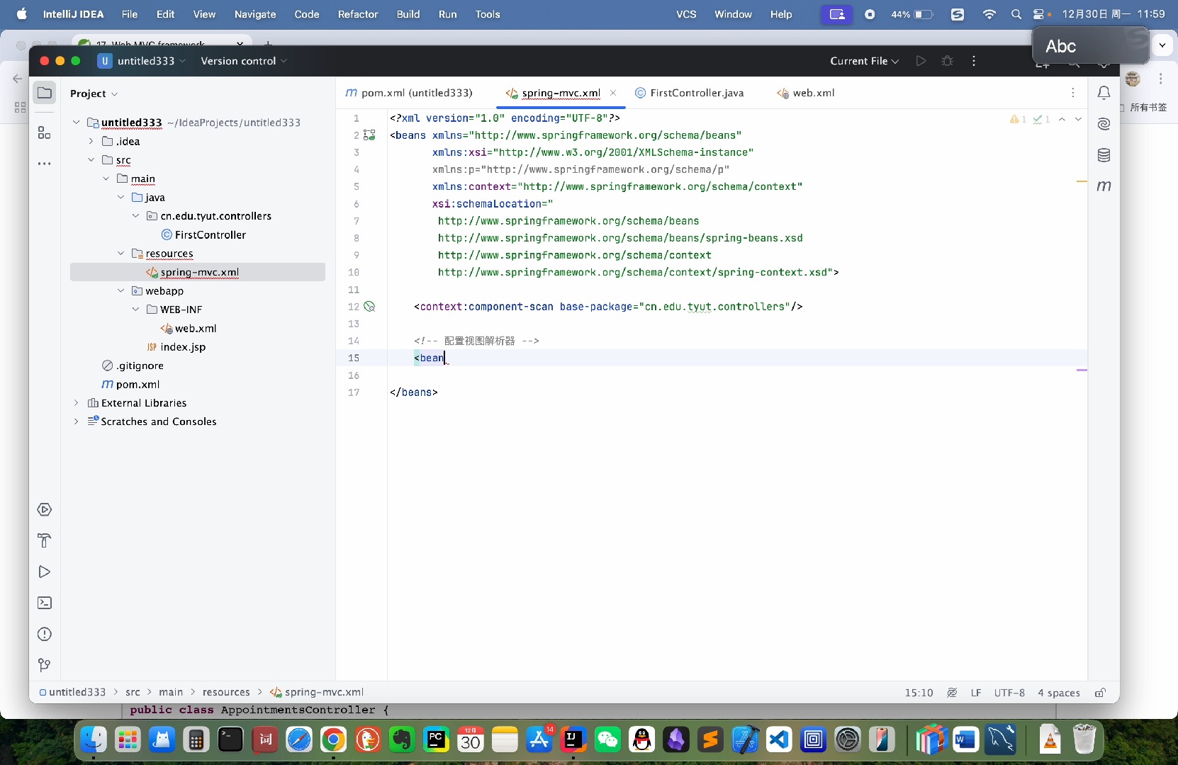Image resolution: width=1178 pixels, height=765 pixels.
Task: Toggle read-only lock icon in status bar
Action: tap(1100, 693)
